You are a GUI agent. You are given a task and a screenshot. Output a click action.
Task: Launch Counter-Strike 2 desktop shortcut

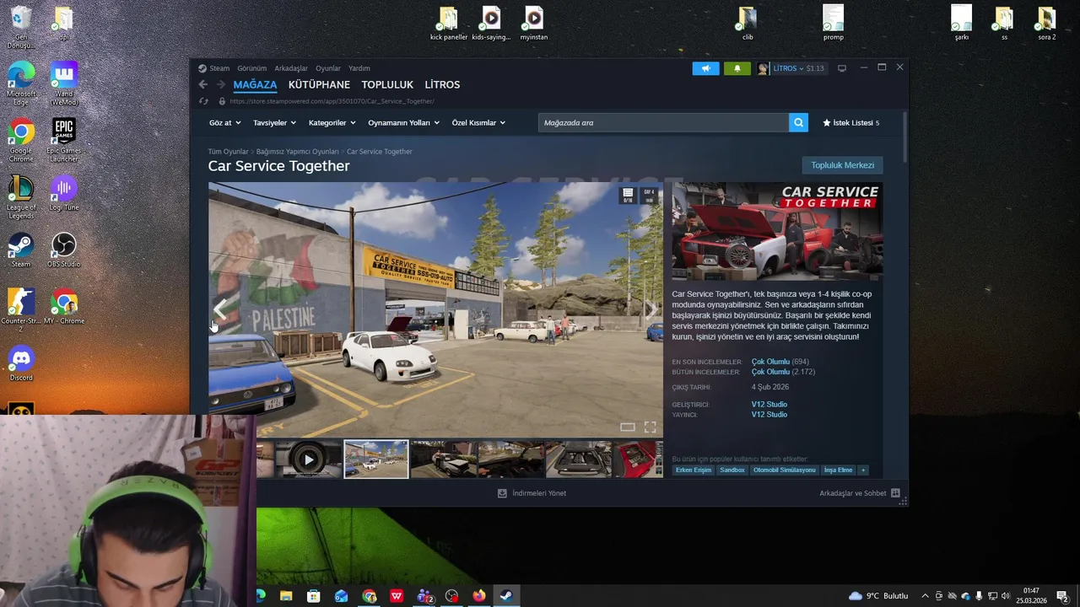pos(21,309)
